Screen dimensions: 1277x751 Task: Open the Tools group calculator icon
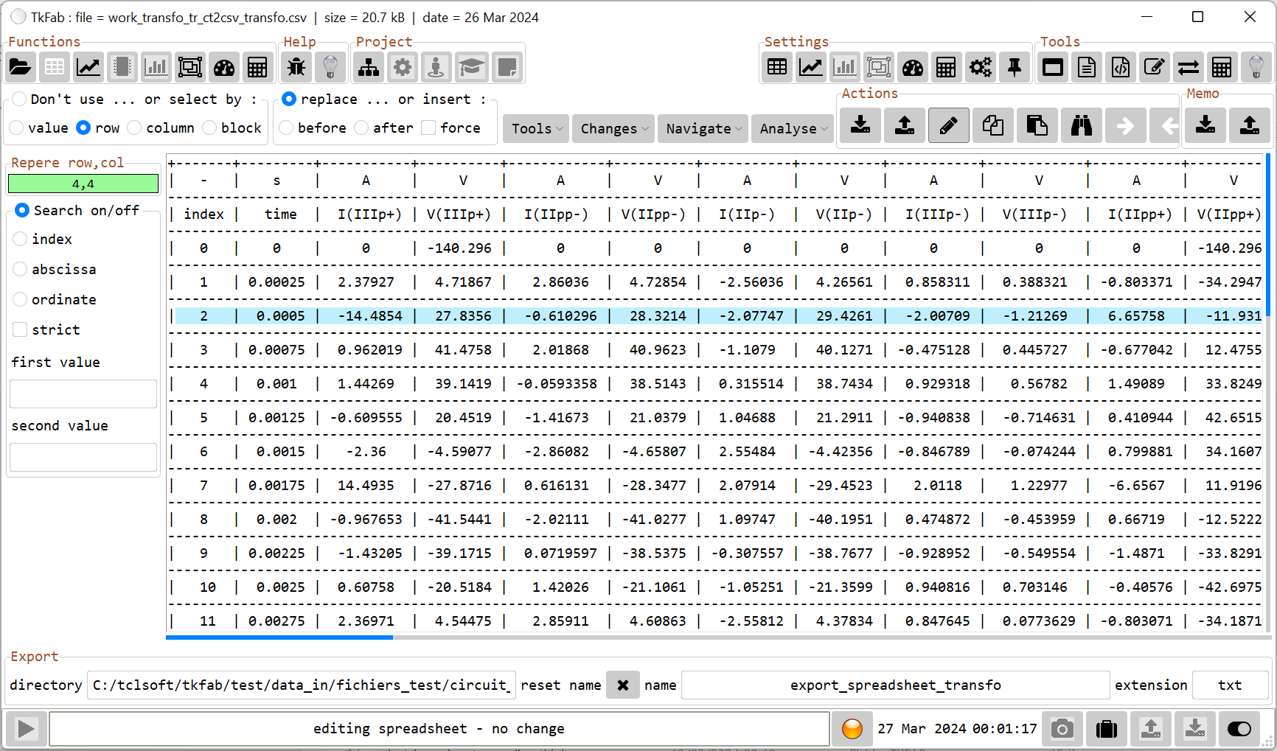(1222, 68)
